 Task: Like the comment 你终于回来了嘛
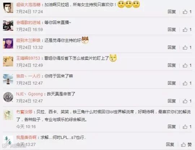[x=187, y=83]
